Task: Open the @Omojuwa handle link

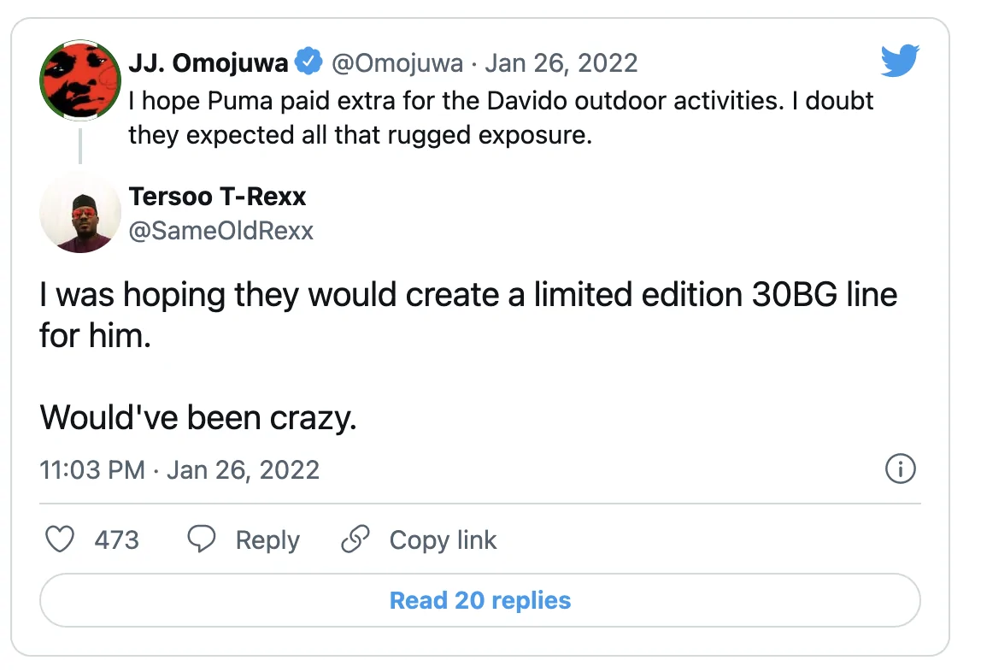Action: (400, 62)
